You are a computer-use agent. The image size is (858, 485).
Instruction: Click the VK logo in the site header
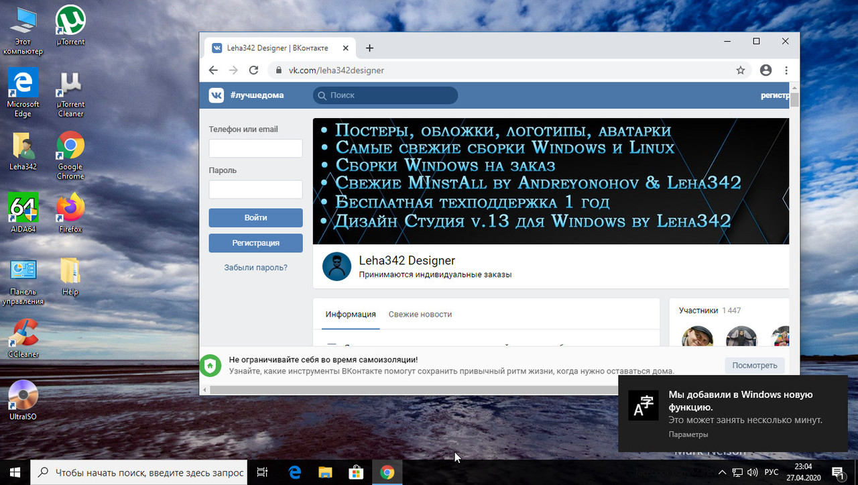tap(216, 95)
